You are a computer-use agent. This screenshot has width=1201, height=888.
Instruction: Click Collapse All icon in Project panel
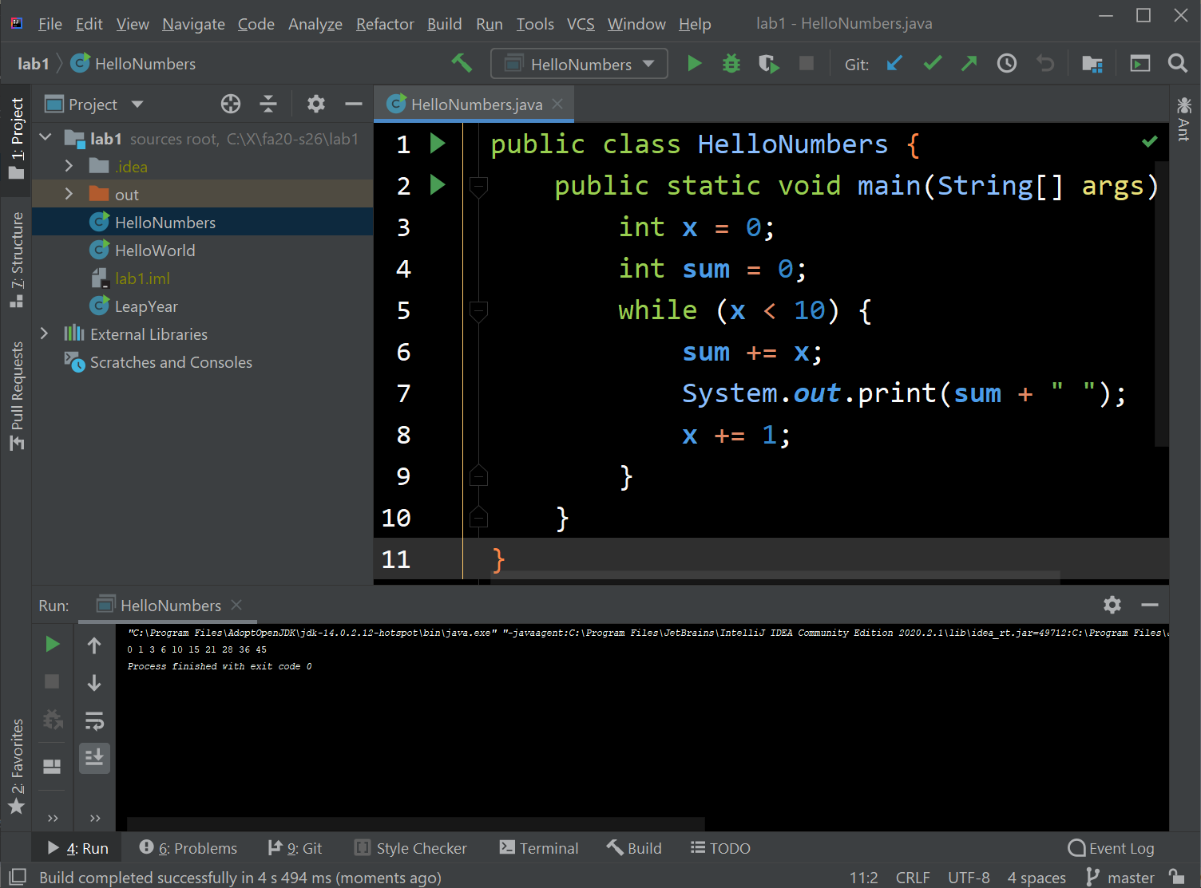[268, 104]
